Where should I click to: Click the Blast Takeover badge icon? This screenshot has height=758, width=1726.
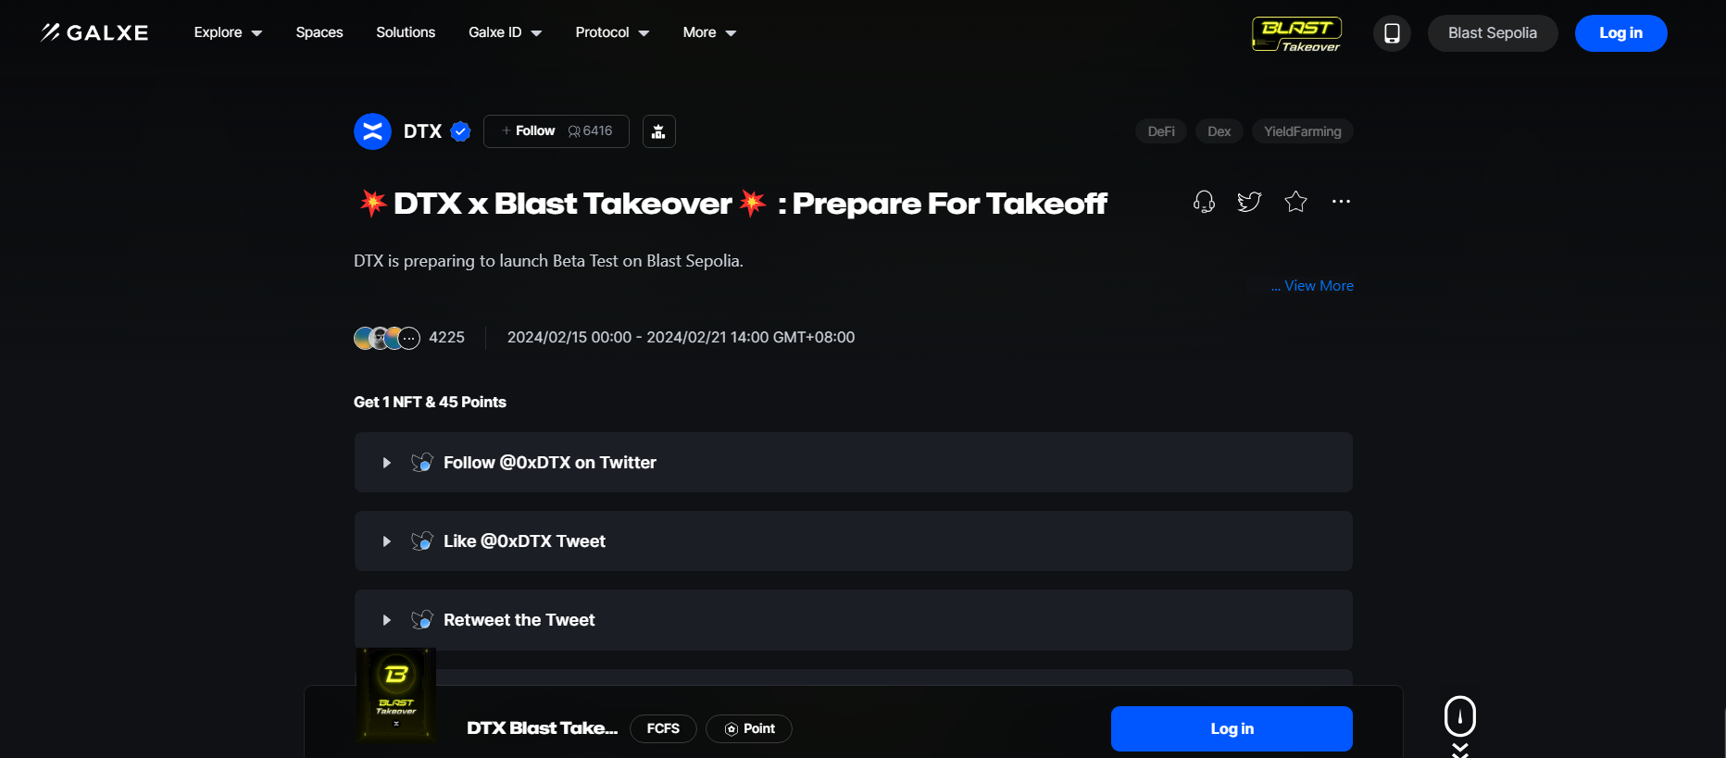[1296, 33]
